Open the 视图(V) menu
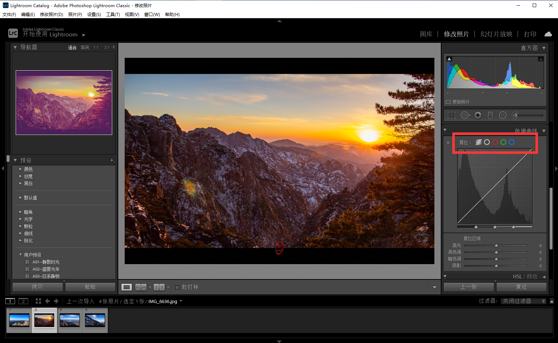Image resolution: width=558 pixels, height=343 pixels. (132, 14)
